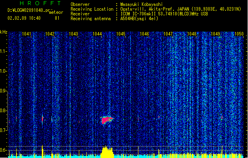Click the 1048 time marker
Image resolution: width=248 pixels, height=158 pixels.
click(192, 34)
